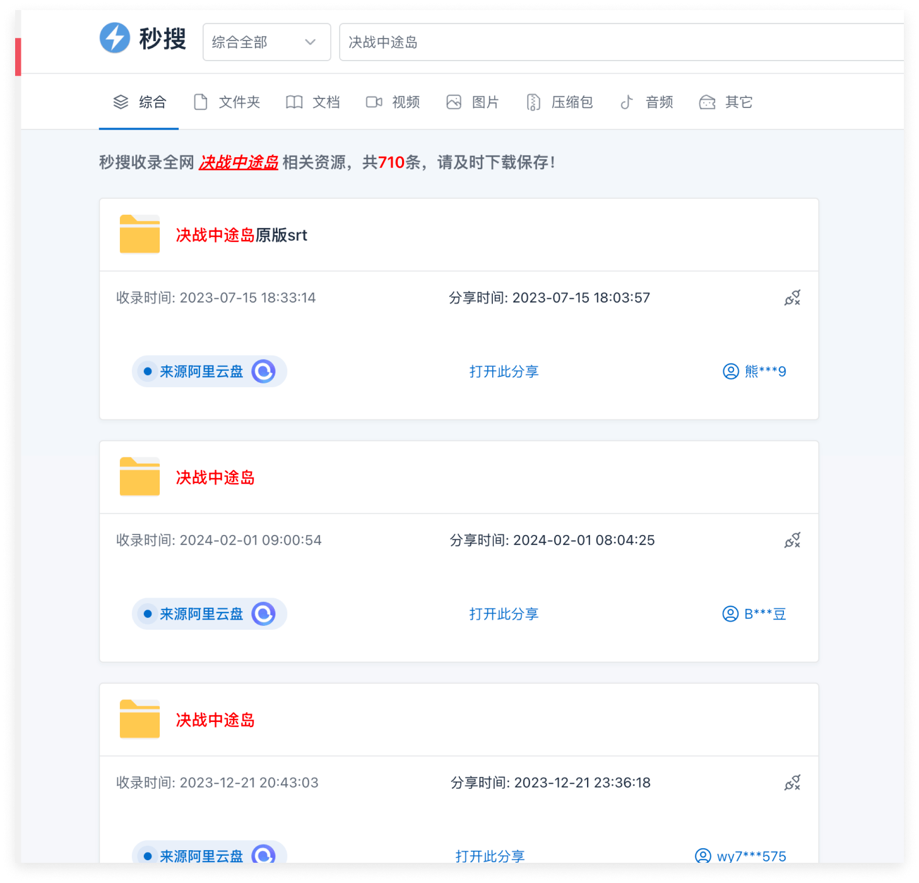The width and height of the screenshot is (919, 883).
Task: Click 打开此分享 in the B***豆 card
Action: pos(504,614)
